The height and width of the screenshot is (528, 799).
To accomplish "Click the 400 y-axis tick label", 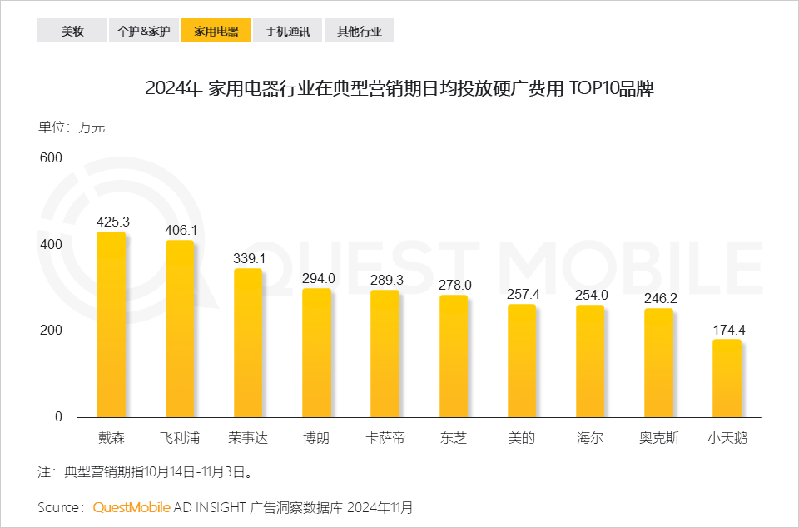I will click(x=51, y=244).
